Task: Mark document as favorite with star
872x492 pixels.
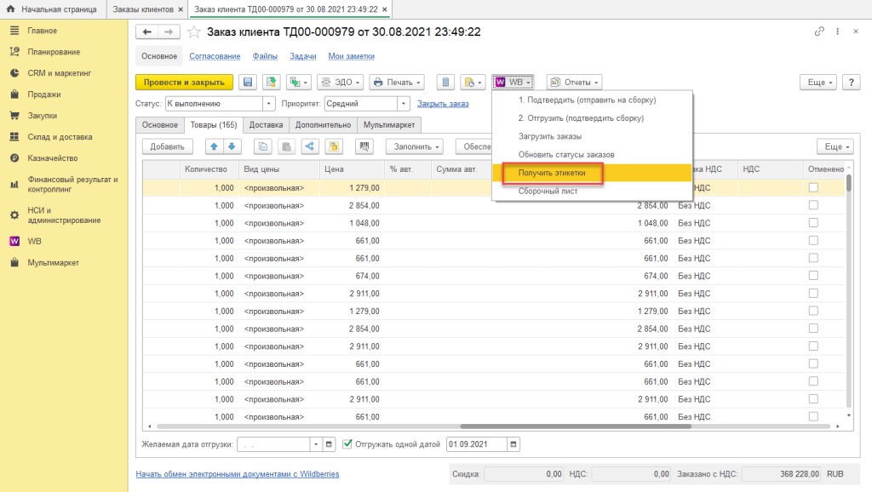Action: click(193, 32)
